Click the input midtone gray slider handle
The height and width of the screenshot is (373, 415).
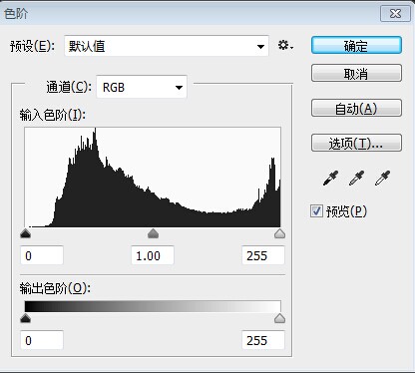tap(153, 233)
